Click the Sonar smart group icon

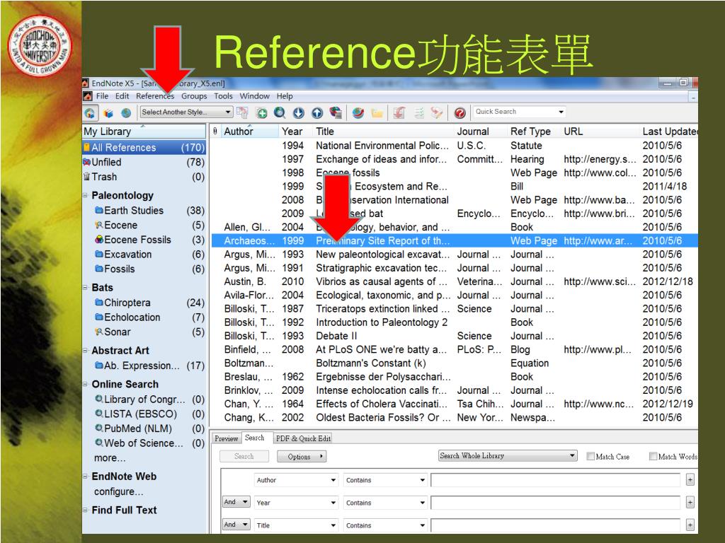tap(99, 332)
